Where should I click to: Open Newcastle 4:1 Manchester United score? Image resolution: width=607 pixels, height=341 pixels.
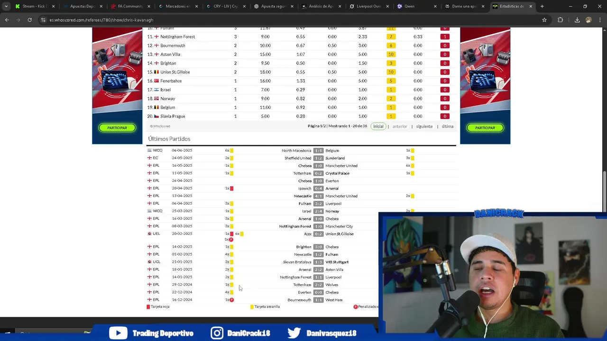tap(318, 196)
